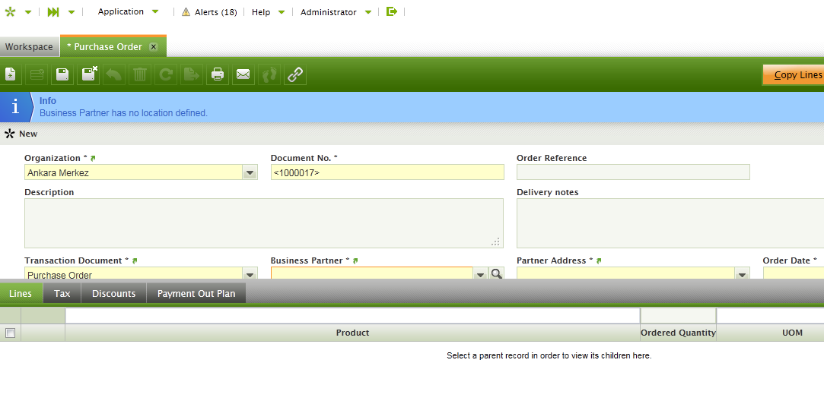Select the Purchase Order tab

pos(108,46)
